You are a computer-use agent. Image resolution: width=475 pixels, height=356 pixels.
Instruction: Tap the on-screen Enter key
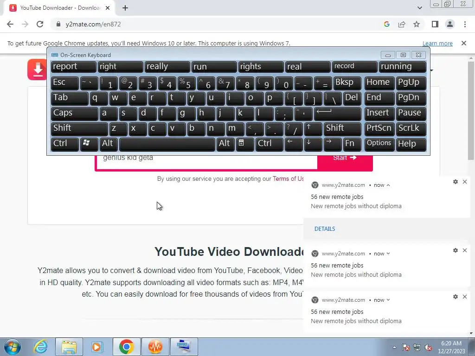pyautogui.click(x=338, y=114)
